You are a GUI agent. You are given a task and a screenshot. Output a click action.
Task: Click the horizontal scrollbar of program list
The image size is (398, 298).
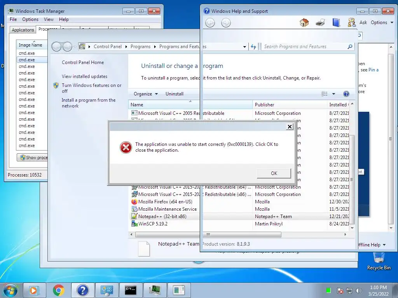[x=208, y=235]
